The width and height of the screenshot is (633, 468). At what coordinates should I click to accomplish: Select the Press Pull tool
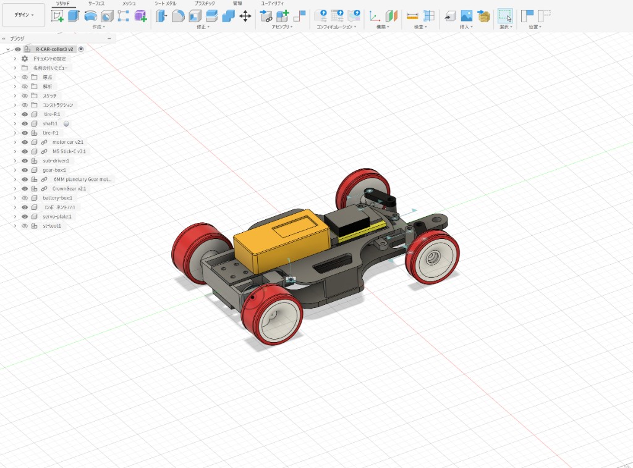point(161,16)
